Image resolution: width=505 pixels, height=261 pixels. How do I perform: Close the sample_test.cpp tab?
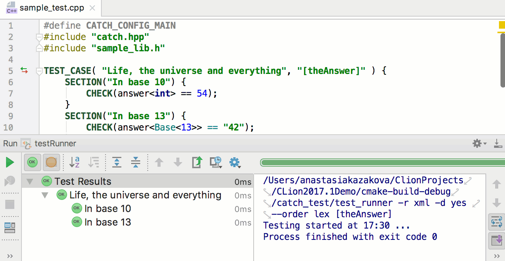[93, 8]
